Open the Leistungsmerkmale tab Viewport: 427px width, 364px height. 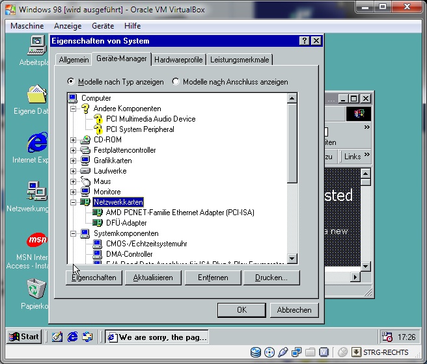[240, 60]
